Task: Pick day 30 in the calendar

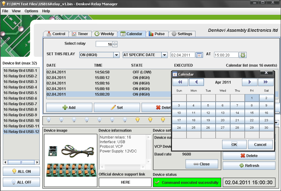Action: [x=266, y=127]
